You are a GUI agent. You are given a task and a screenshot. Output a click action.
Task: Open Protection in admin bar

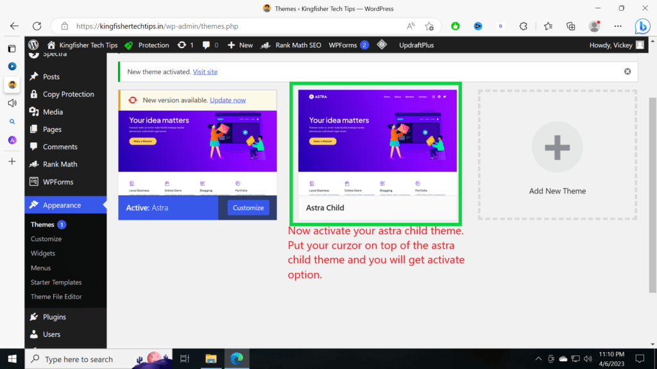click(147, 45)
